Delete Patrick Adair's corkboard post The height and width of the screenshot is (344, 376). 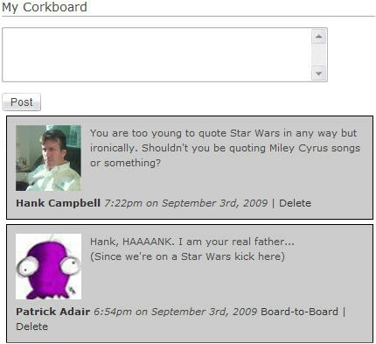click(31, 326)
